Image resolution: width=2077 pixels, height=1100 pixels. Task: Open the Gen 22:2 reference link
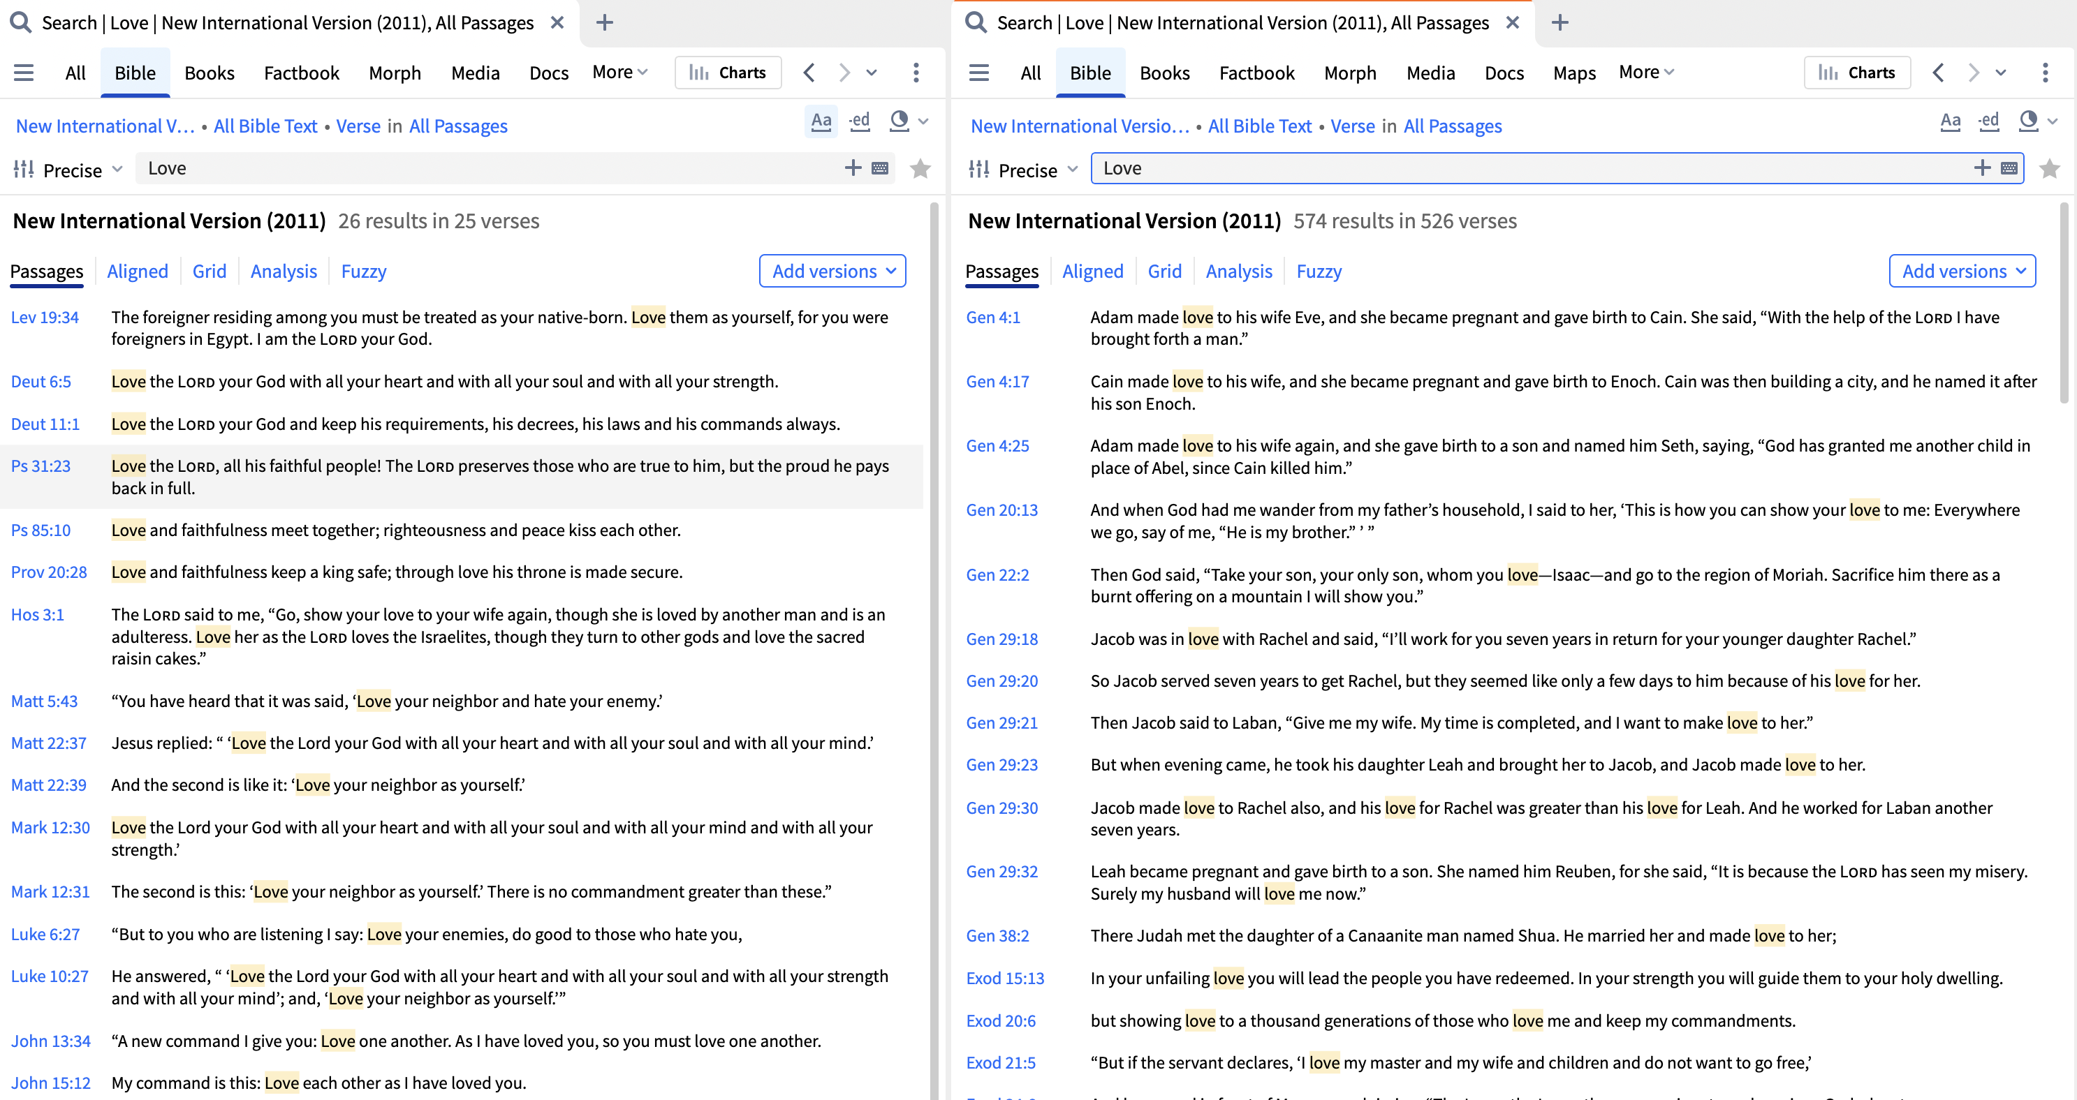(x=997, y=574)
